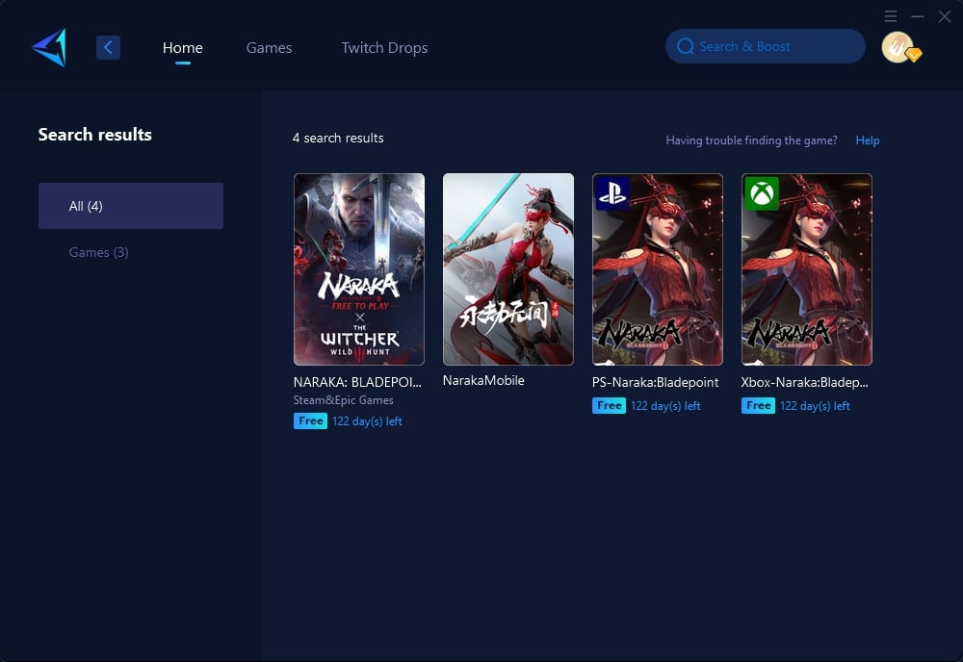Screen dimensions: 963x662
Task: Open the Twitch Drops tab
Action: (x=384, y=48)
